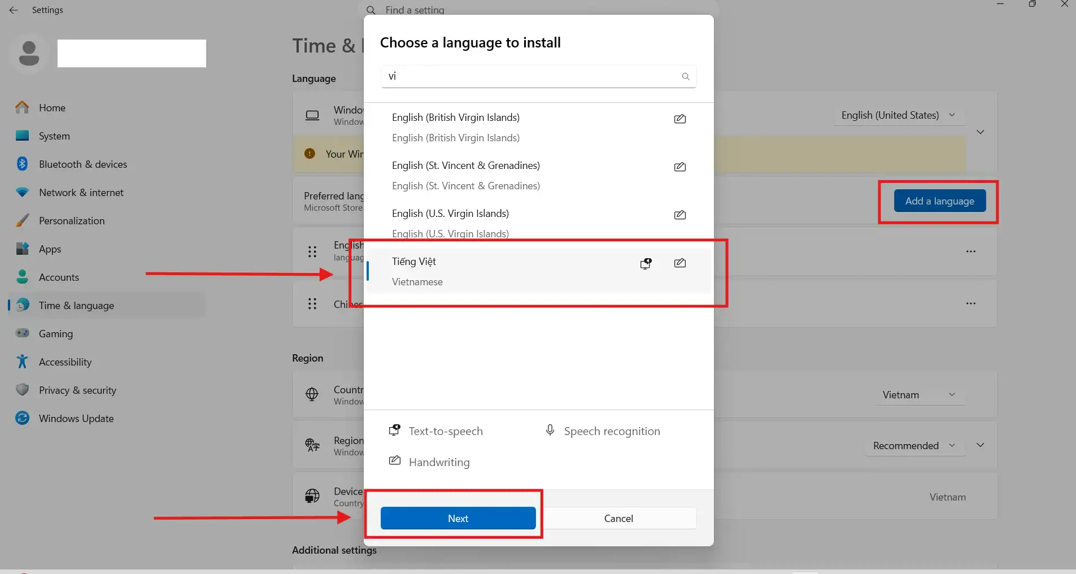Screen dimensions: 1076x574
Task: Cancel the language install dialog
Action: [618, 519]
